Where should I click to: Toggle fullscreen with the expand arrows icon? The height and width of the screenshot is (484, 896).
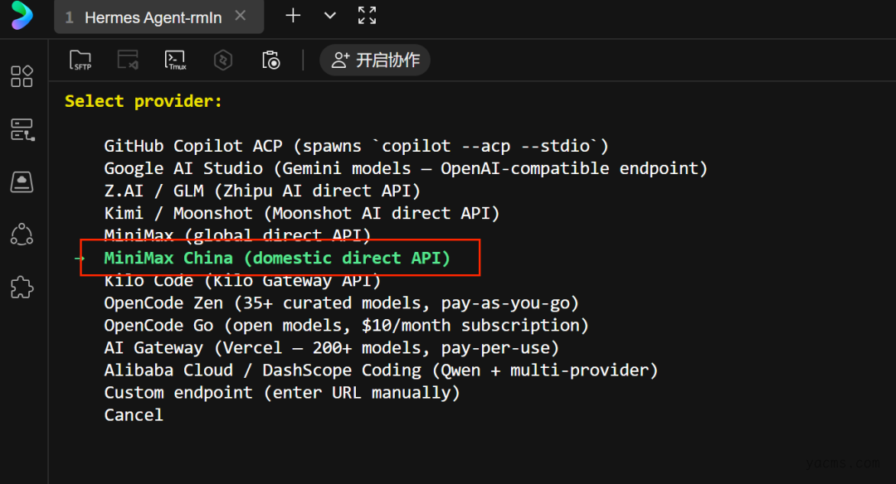(x=367, y=15)
